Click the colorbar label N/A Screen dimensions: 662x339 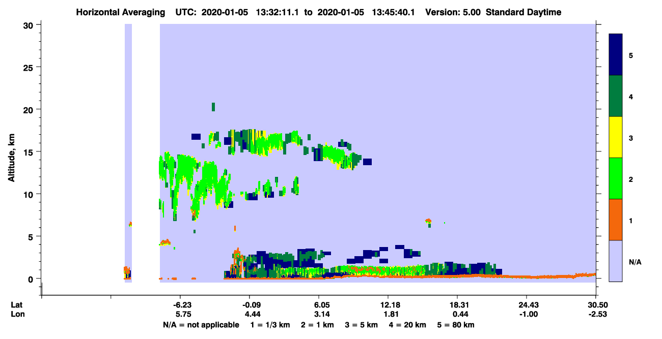[635, 262]
